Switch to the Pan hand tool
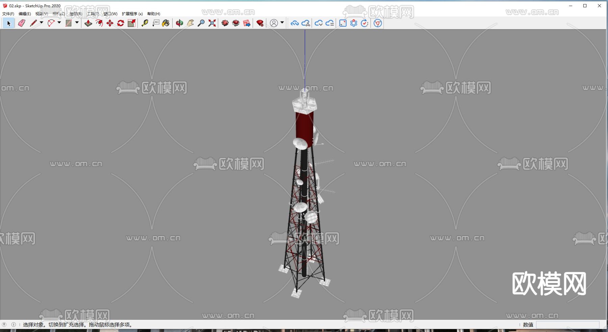Screen dimensions: 608x332 [x=190, y=23]
